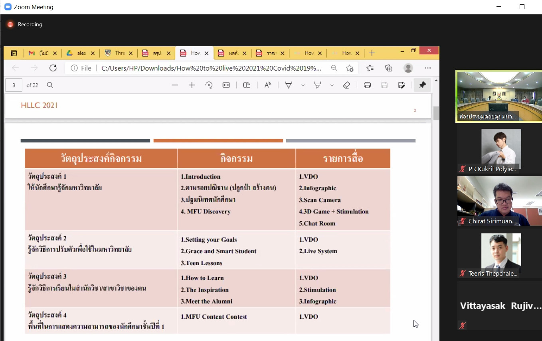Select the Erase tool in PDF toolbar
The width and height of the screenshot is (542, 341).
coord(346,85)
